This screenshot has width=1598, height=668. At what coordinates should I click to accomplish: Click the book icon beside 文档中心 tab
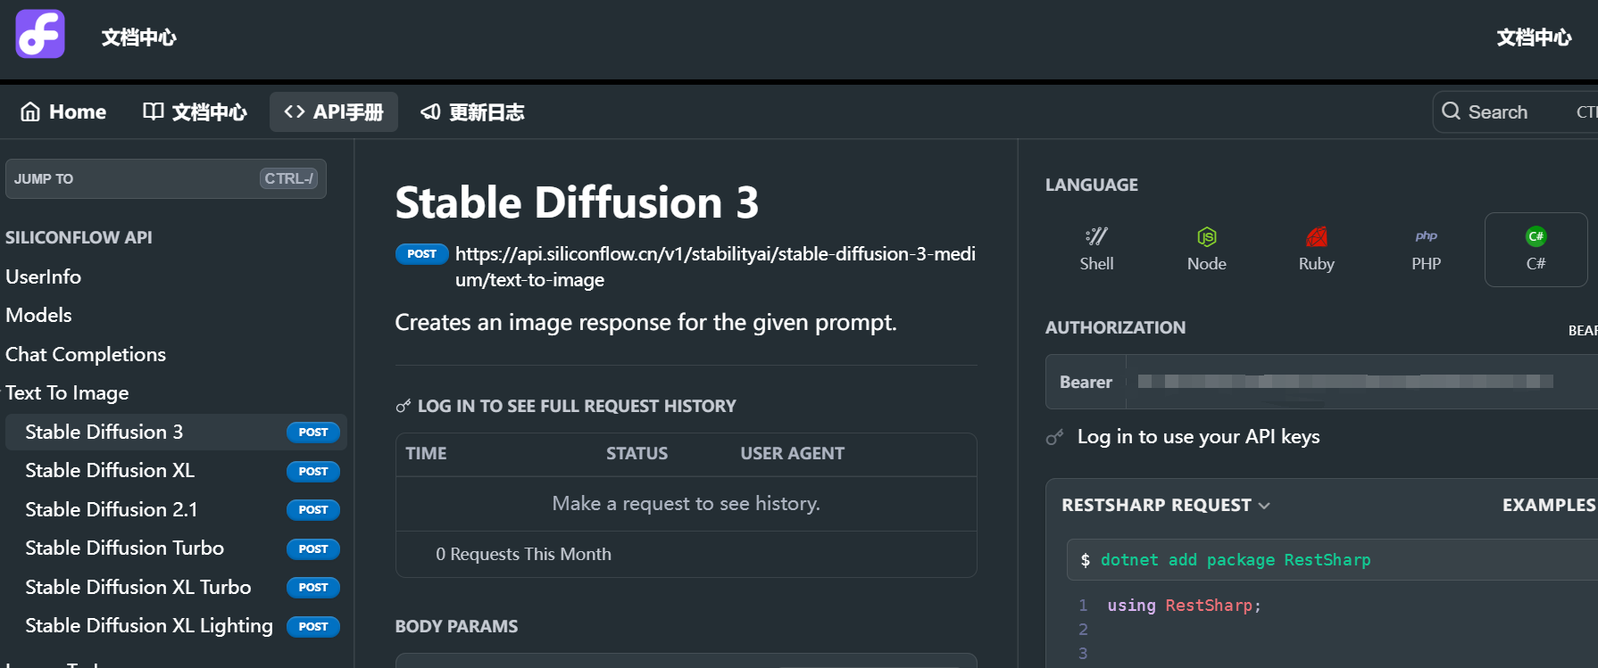click(x=154, y=111)
